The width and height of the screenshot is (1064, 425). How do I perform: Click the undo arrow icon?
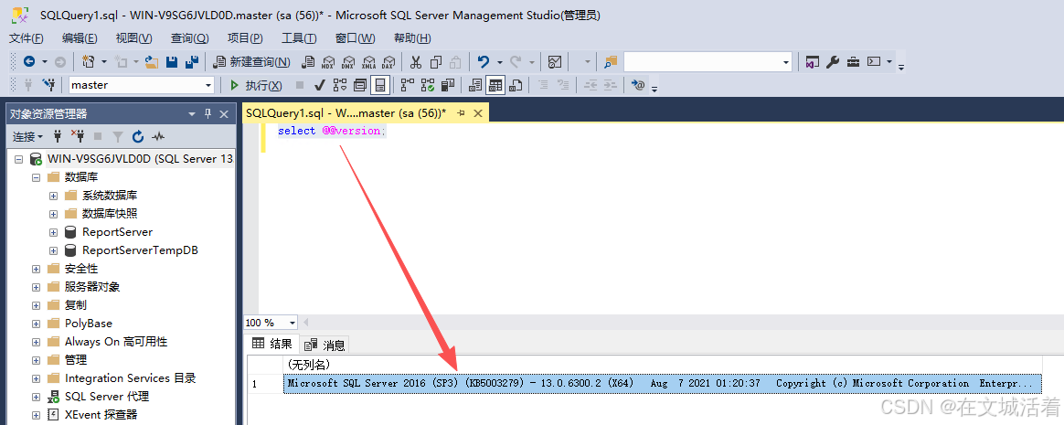pyautogui.click(x=484, y=62)
